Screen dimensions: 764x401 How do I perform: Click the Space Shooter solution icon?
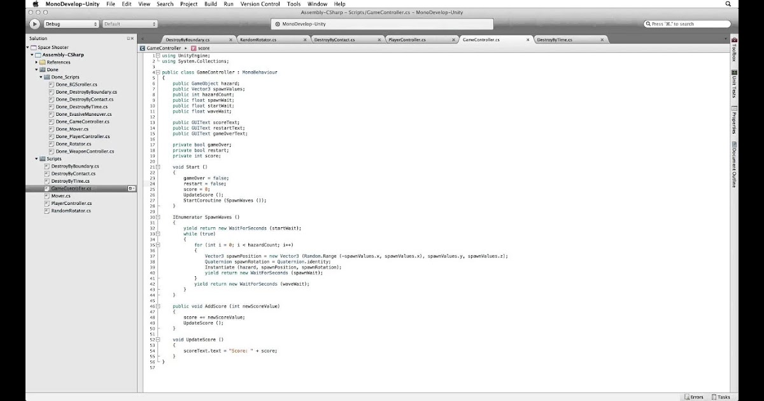coord(34,48)
